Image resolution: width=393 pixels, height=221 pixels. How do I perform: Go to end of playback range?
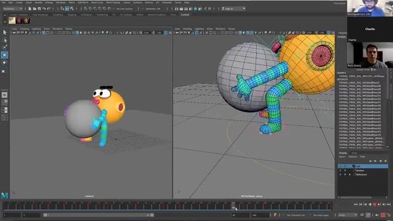click(389, 204)
